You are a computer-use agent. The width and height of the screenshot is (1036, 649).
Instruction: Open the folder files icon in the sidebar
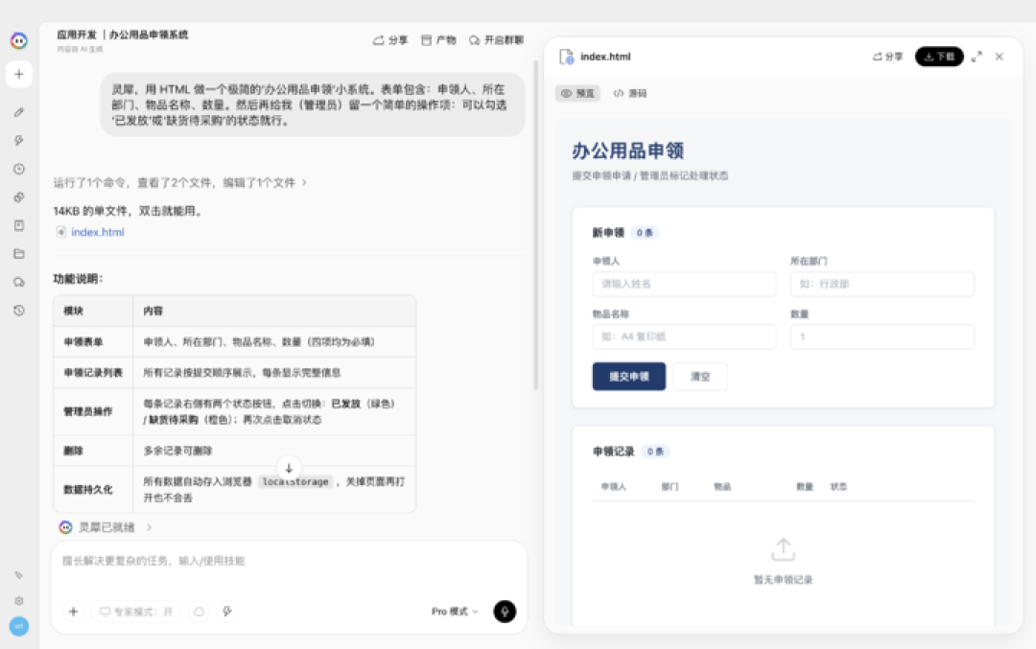pos(19,253)
